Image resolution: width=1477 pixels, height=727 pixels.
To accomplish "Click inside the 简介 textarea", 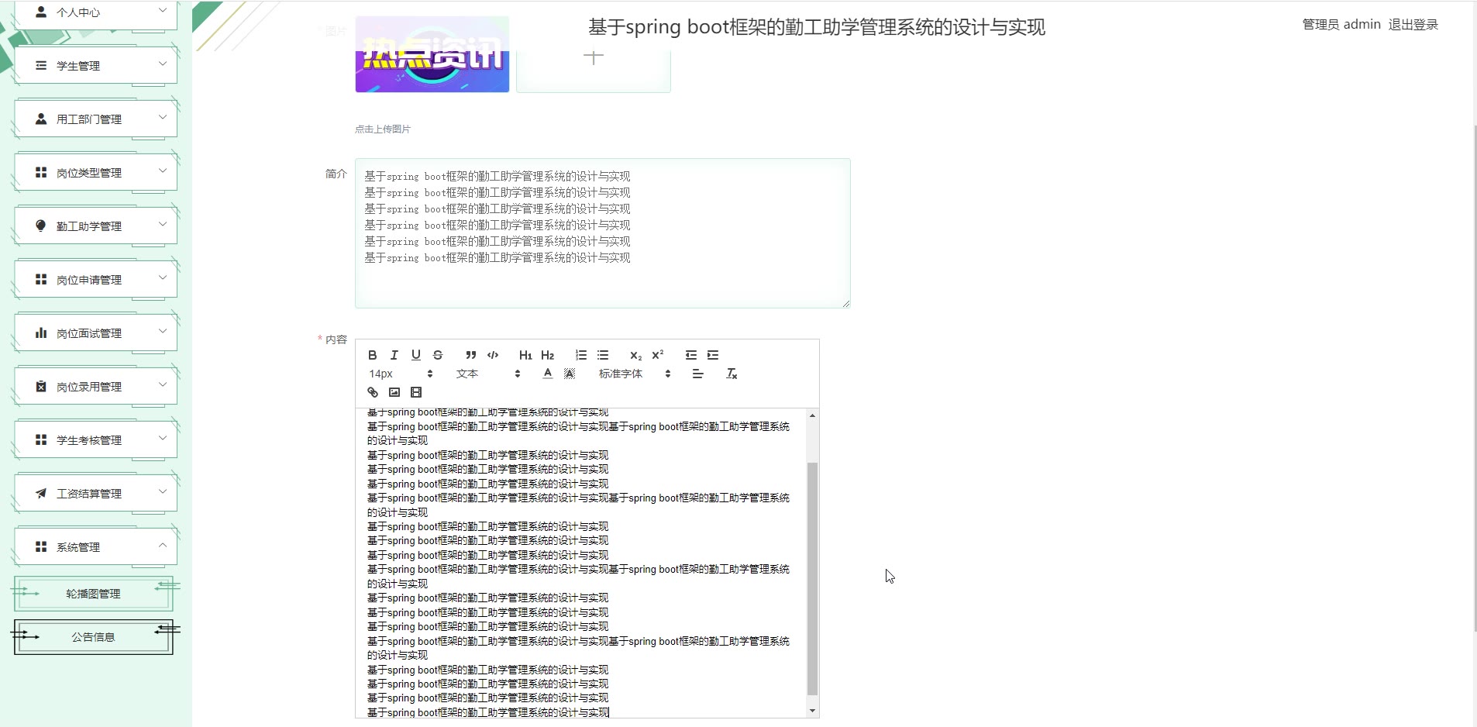I will [603, 233].
